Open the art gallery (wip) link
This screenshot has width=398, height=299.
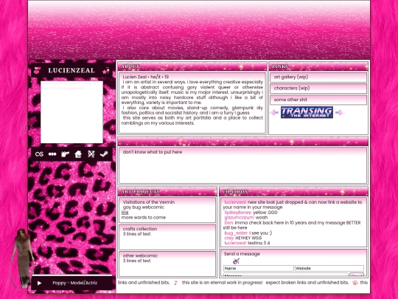coord(318,77)
